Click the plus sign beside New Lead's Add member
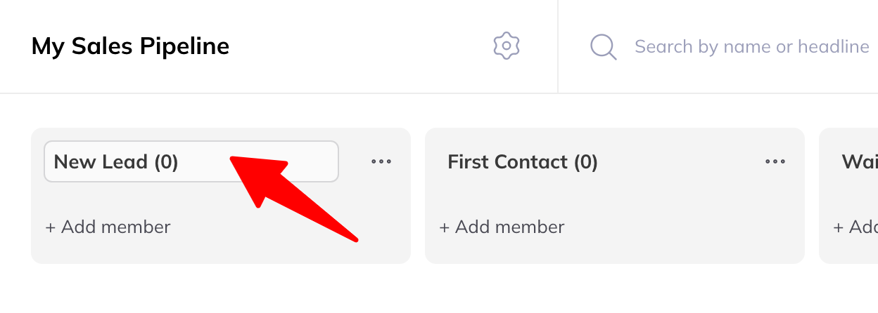This screenshot has height=313, width=878. (51, 228)
